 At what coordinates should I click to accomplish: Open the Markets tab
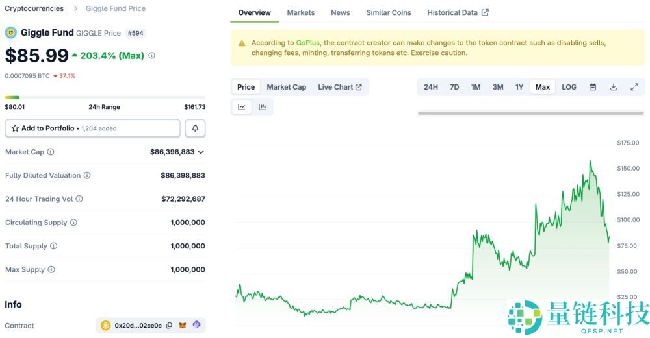301,12
